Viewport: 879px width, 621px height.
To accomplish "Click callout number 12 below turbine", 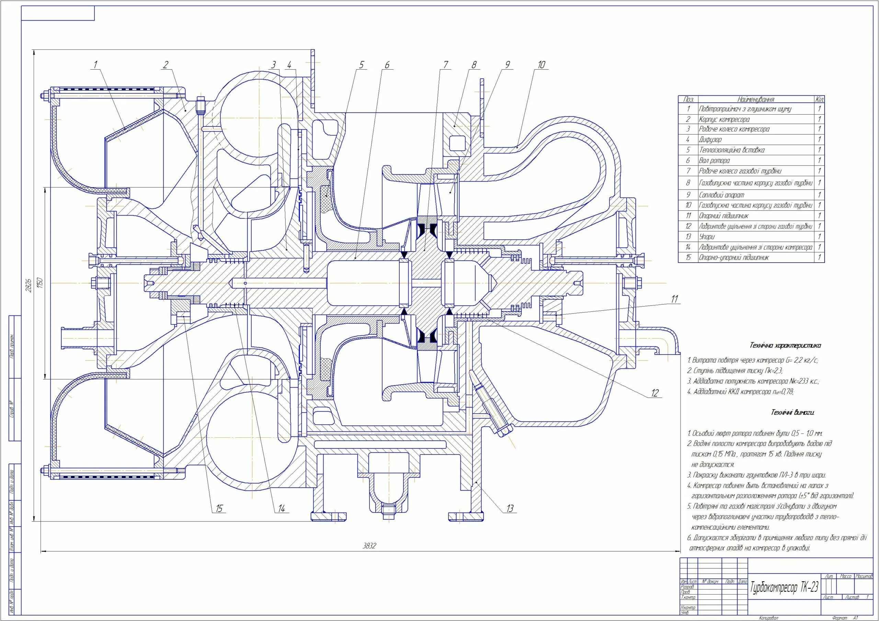I will tap(655, 393).
